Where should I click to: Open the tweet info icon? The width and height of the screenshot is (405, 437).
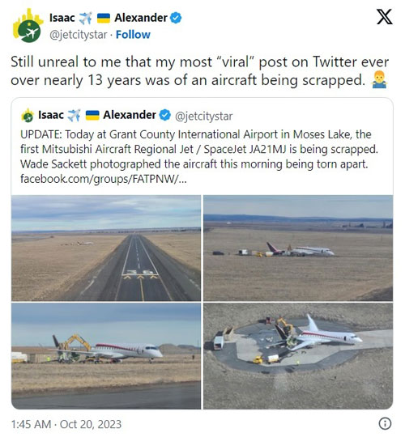[x=385, y=423]
